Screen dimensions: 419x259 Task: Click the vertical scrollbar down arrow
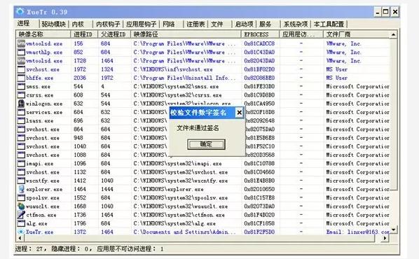pyautogui.click(x=393, y=229)
